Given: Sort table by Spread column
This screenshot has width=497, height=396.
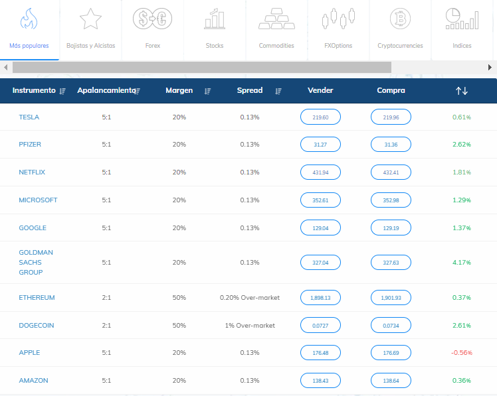Looking at the screenshot, I should [278, 91].
